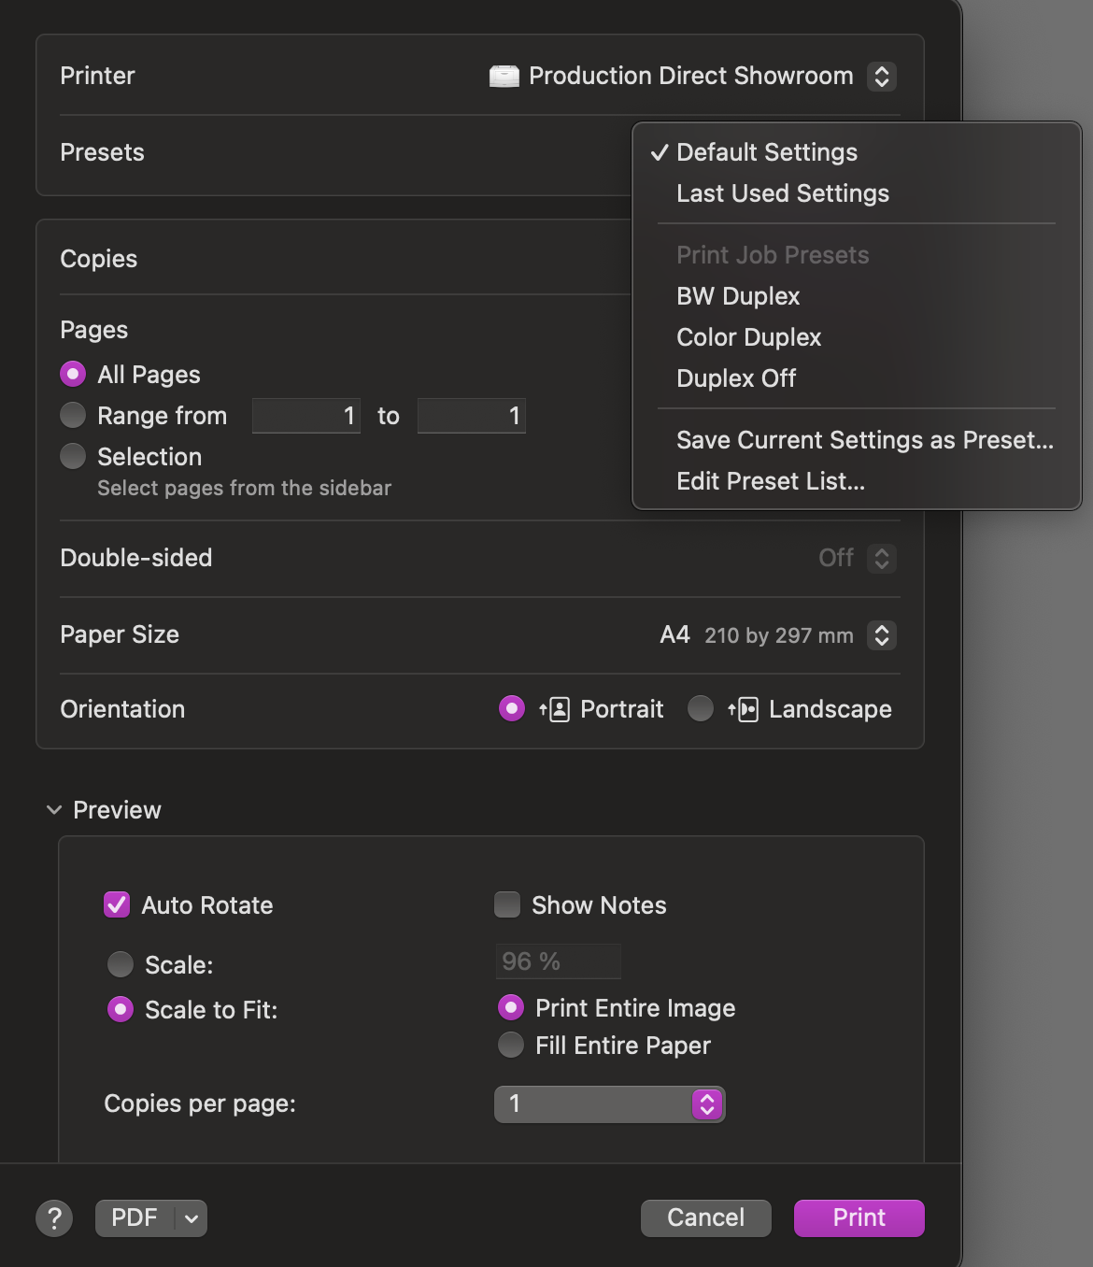1093x1267 pixels.
Task: Open the PDF options chevron arrow
Action: (192, 1218)
